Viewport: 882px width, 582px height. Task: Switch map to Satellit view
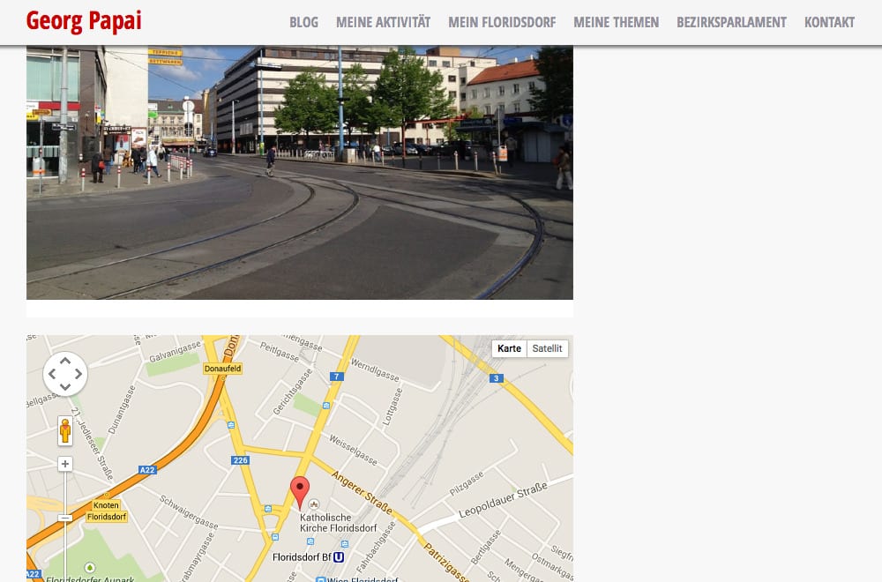pos(548,348)
